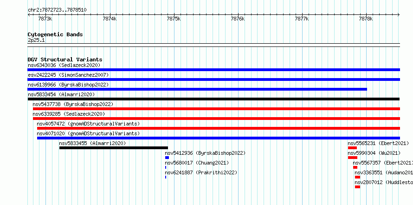Open nsv5437738 (ByrskaBishop2022) variant label
This screenshot has width=413, height=205.
point(73,104)
